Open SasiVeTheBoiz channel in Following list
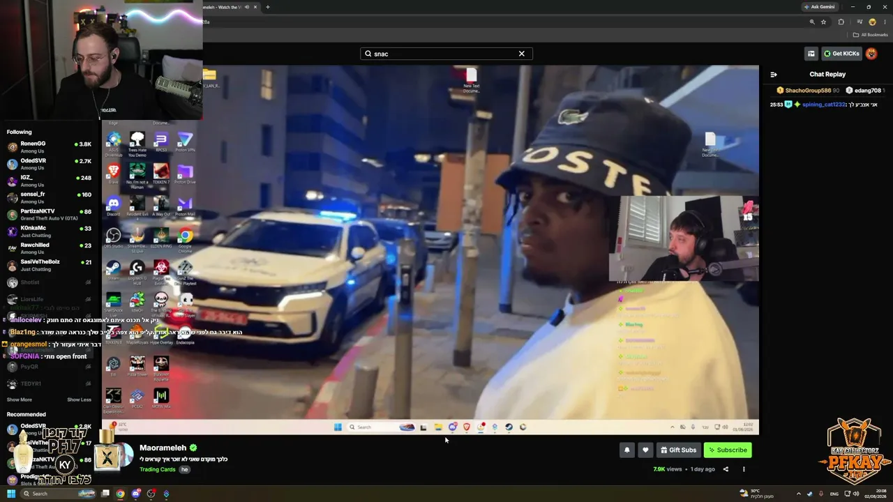 point(50,265)
